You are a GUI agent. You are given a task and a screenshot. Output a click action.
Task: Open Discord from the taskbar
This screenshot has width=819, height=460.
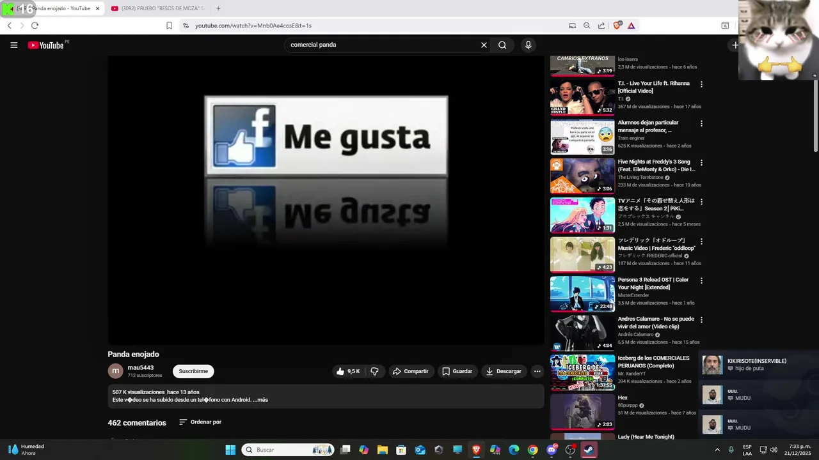click(552, 450)
